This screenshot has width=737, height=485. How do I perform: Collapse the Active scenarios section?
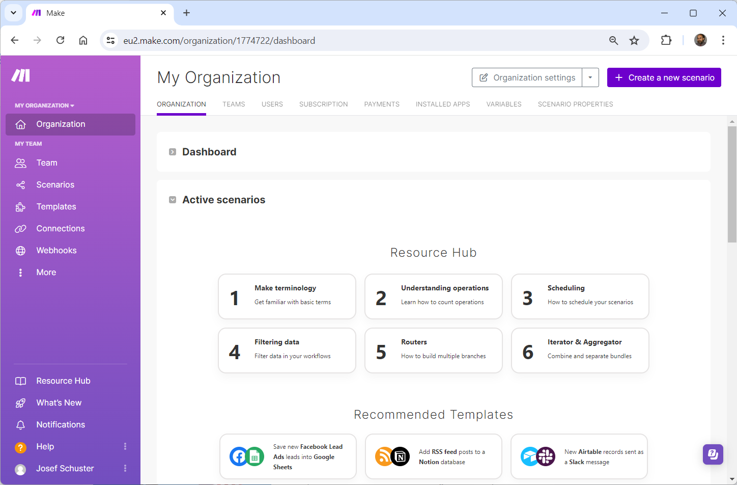[173, 200]
